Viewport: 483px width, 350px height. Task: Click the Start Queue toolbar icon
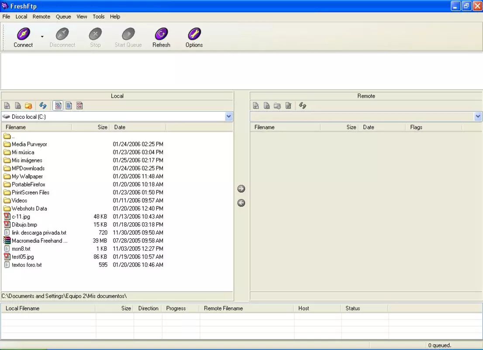[x=128, y=37]
